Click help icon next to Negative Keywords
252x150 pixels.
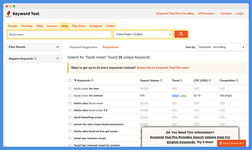coord(35,58)
